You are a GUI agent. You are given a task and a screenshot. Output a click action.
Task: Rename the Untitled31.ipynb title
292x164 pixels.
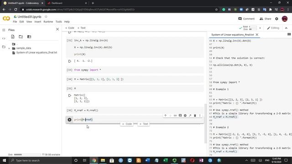(29, 17)
